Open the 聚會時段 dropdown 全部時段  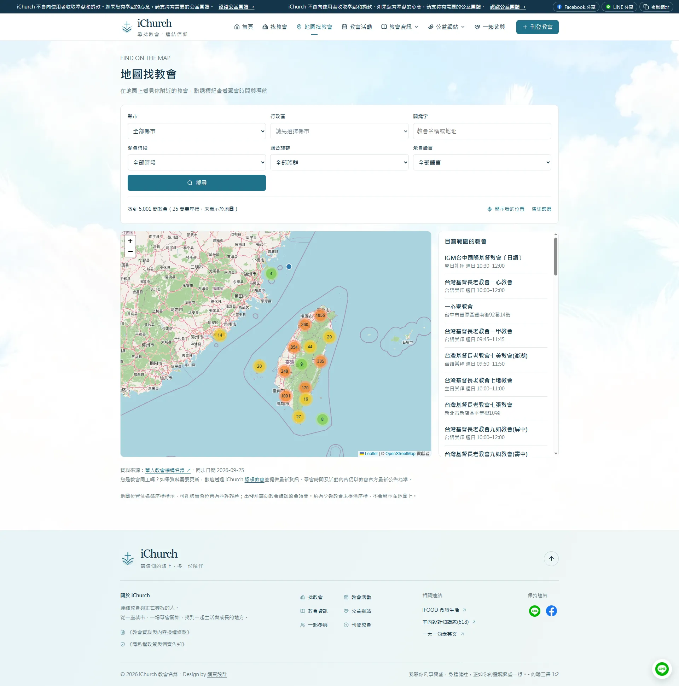click(197, 163)
